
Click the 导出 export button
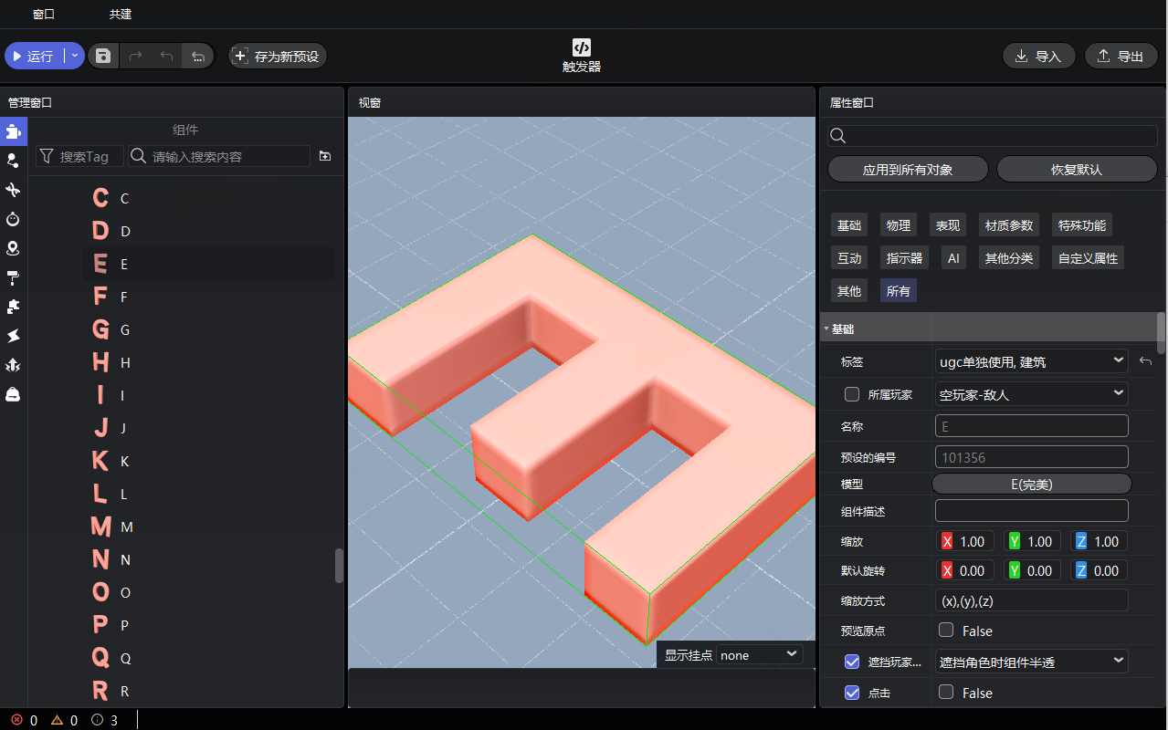1121,57
